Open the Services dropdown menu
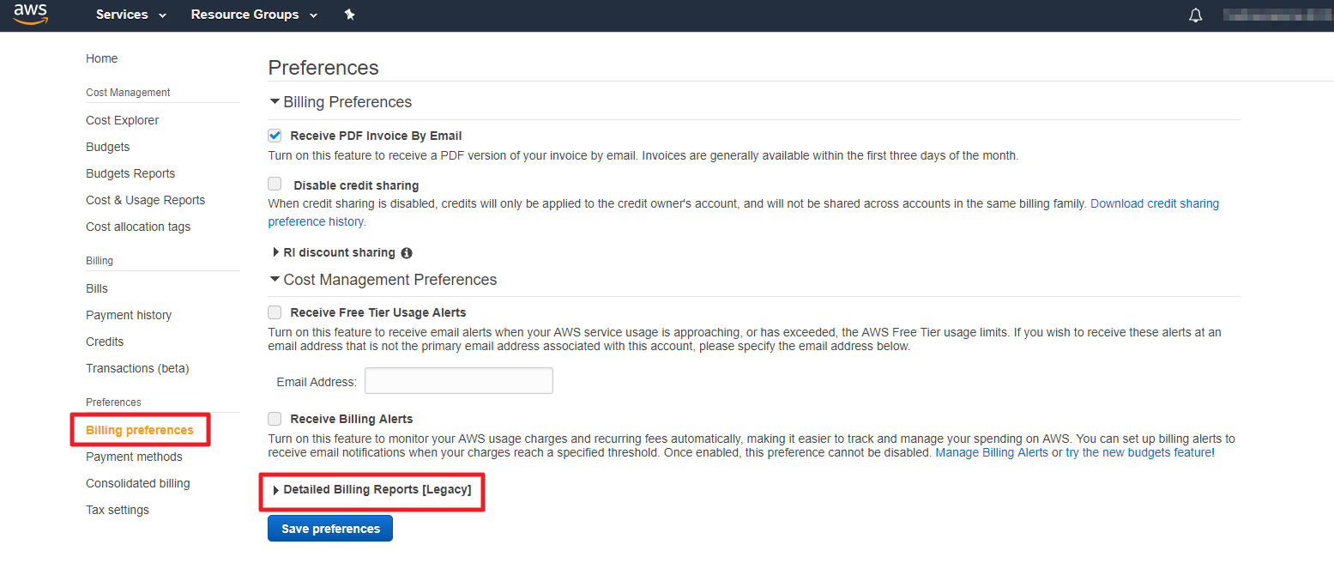Screen dimensions: 1334x581 [130, 15]
